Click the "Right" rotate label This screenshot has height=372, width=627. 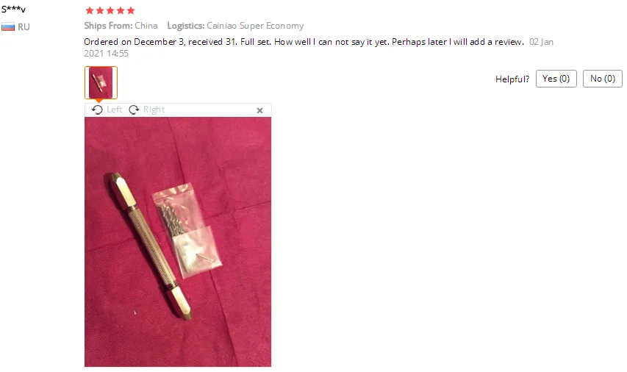[x=154, y=110]
